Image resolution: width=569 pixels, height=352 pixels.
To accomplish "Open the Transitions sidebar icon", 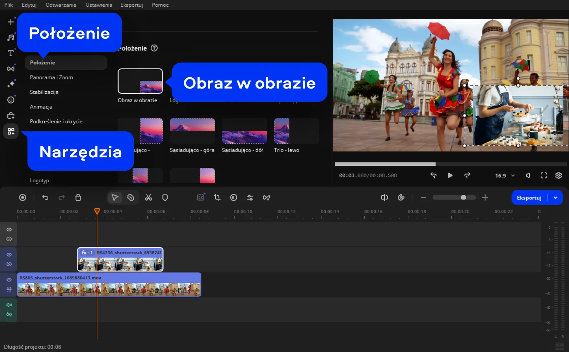I will (11, 69).
